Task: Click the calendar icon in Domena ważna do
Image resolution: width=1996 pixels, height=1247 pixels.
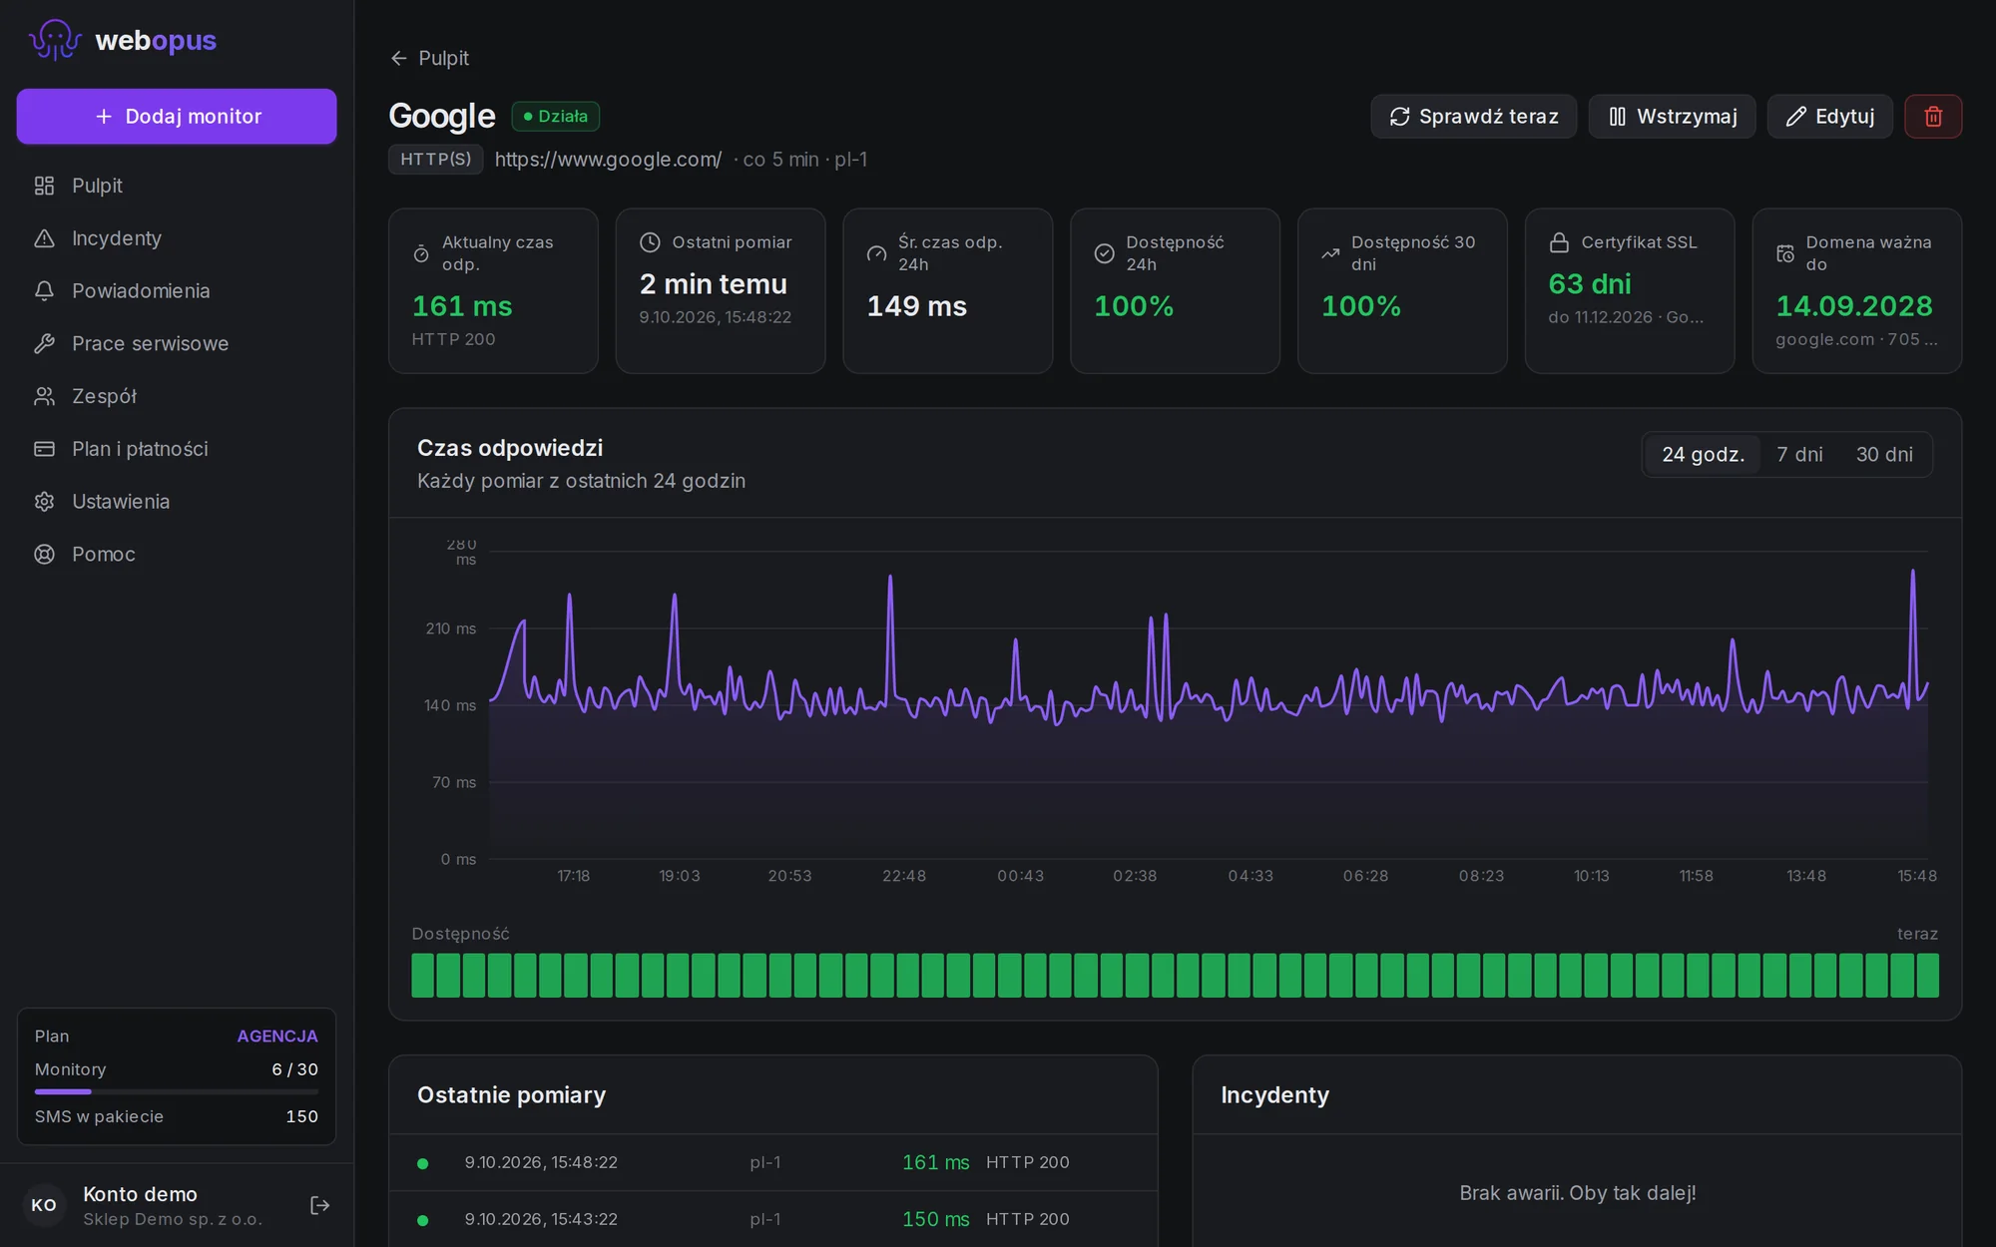Action: point(1785,253)
